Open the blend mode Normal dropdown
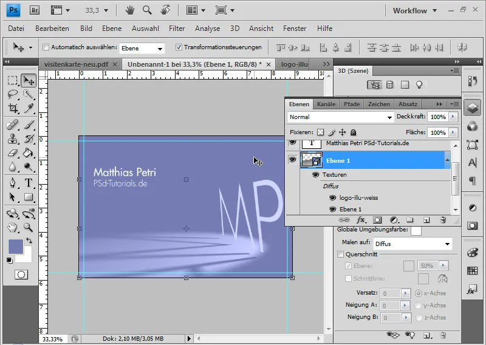Screen dimensions: 486x345 (340, 117)
